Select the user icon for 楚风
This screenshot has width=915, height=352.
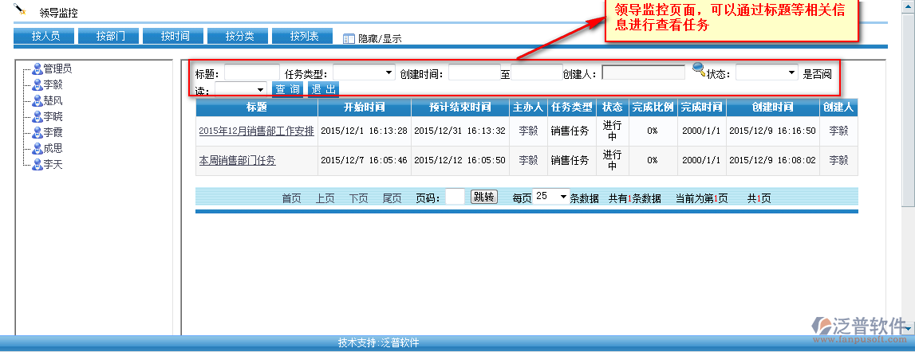[x=37, y=100]
